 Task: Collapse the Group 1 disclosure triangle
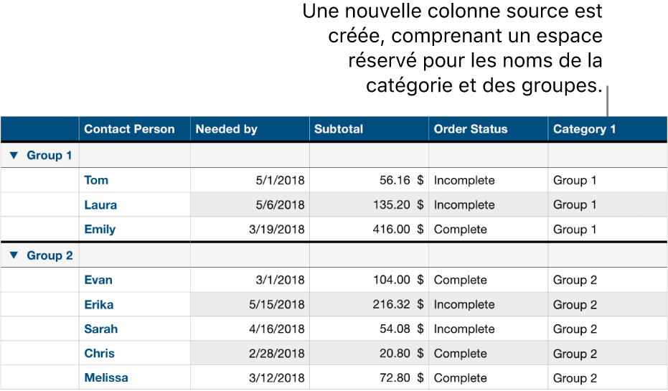14,155
